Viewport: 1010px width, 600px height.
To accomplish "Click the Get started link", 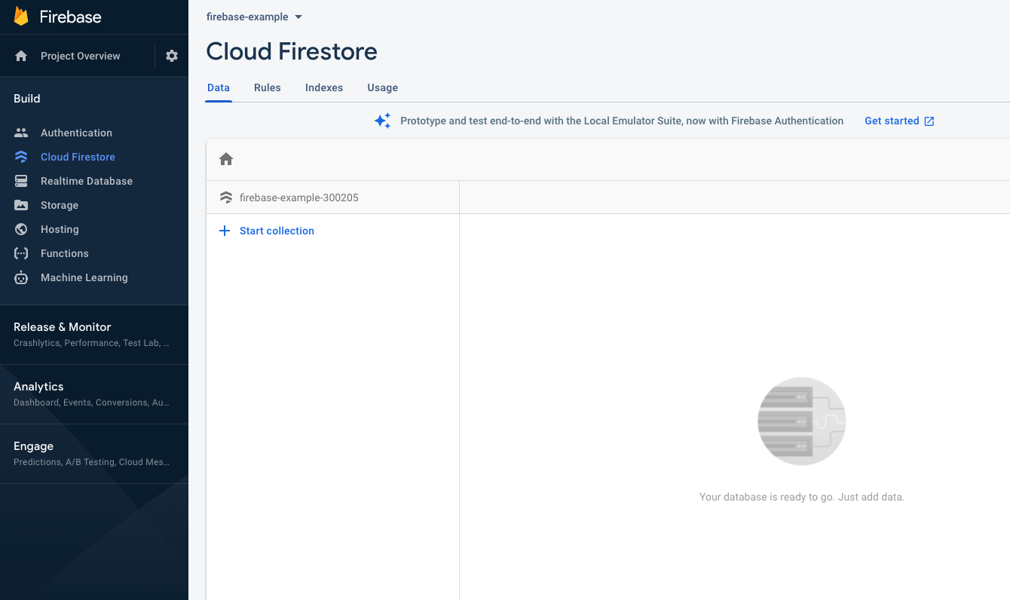I will tap(892, 121).
